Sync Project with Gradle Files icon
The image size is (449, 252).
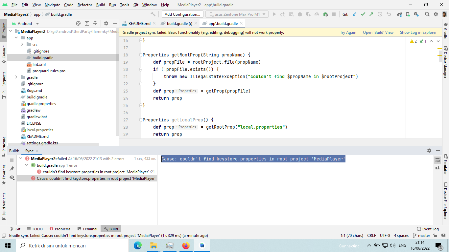coord(399,14)
